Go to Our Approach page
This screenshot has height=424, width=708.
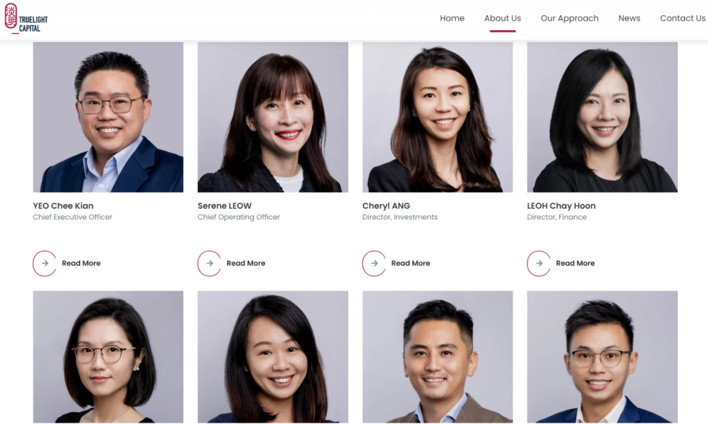pos(570,18)
